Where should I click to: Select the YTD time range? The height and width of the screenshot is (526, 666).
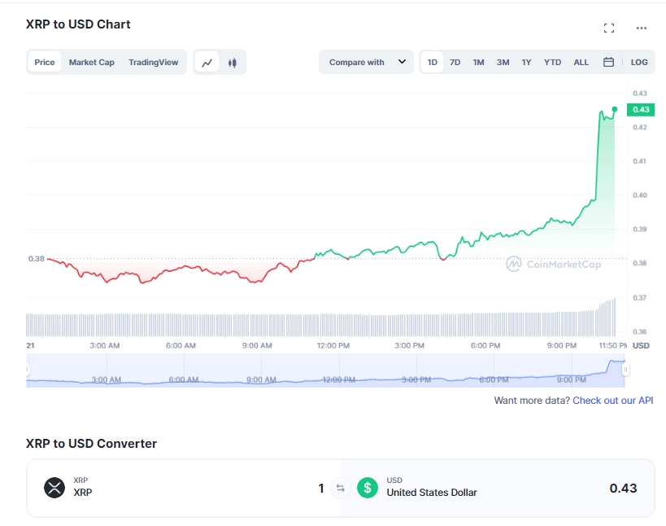pos(552,63)
